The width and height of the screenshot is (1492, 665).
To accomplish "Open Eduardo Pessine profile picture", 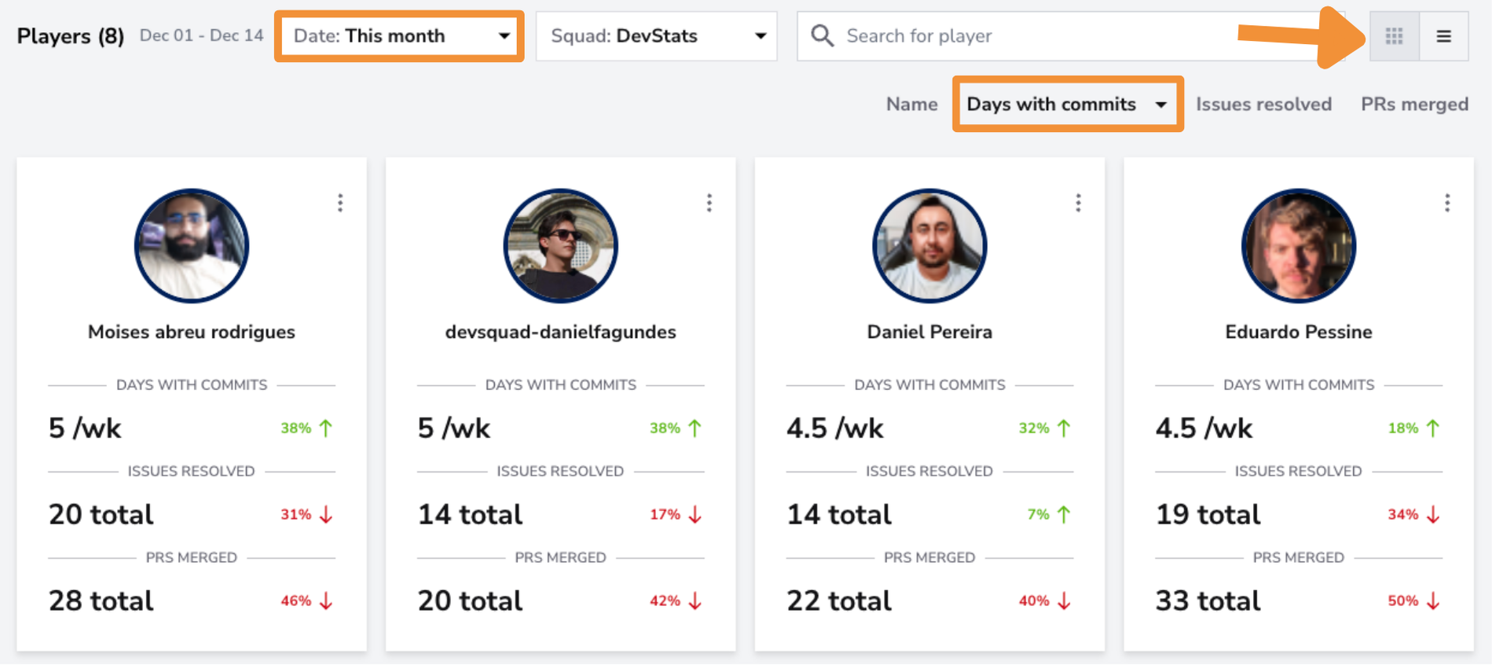I will (x=1299, y=245).
